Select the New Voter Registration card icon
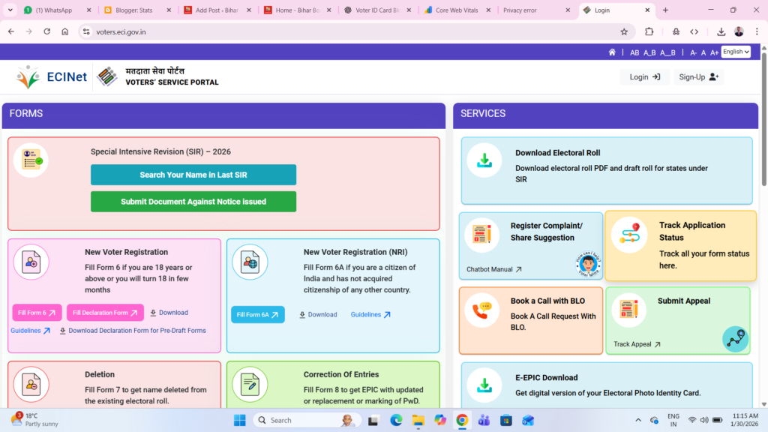768x432 pixels. [x=31, y=261]
